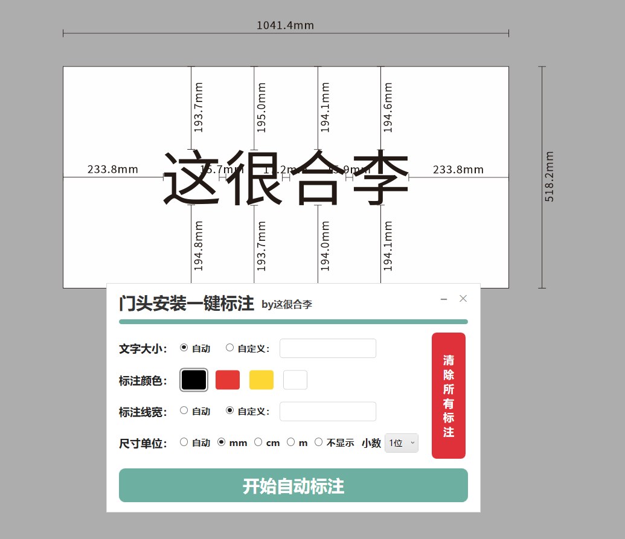
Task: Click the lower 193.7mm dimension label
Action: pos(261,246)
